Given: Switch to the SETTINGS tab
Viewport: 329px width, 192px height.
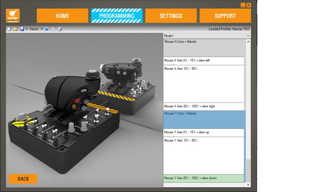Looking at the screenshot, I should click(171, 16).
